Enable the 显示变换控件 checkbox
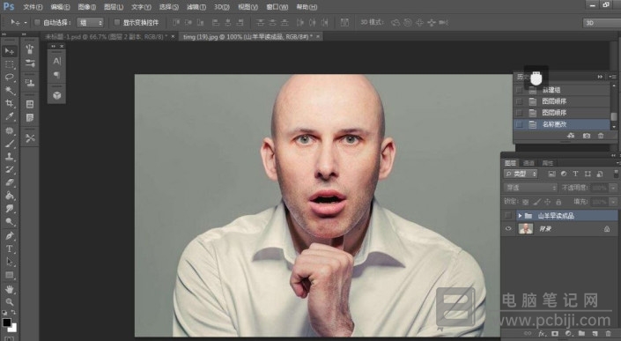The image size is (621, 341). point(117,23)
